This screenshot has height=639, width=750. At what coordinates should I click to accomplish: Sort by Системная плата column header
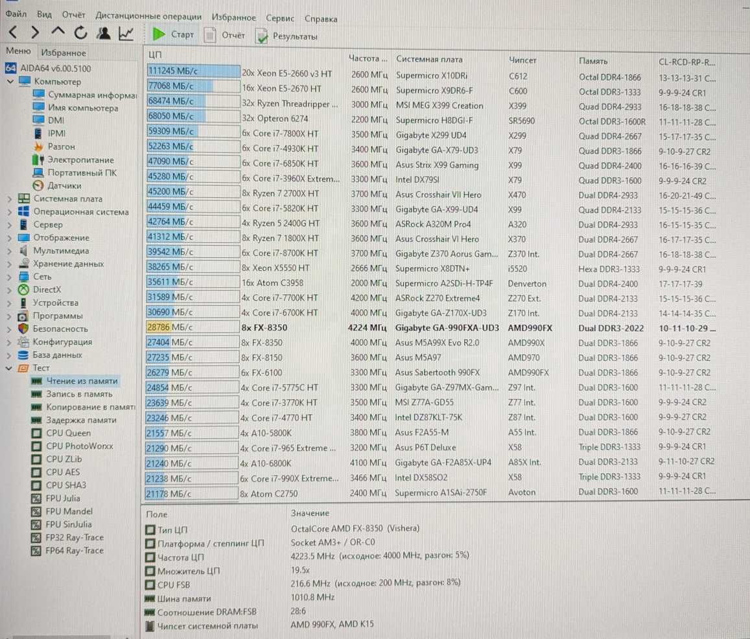(x=429, y=60)
